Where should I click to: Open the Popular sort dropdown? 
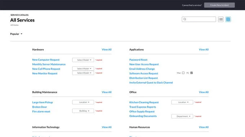16,34
